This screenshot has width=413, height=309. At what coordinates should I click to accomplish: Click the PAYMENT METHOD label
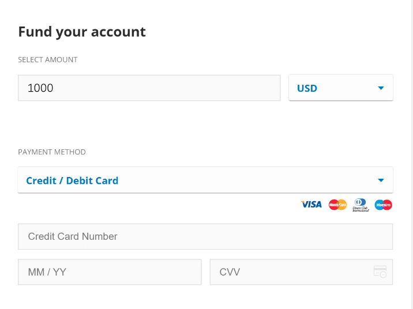coord(52,152)
